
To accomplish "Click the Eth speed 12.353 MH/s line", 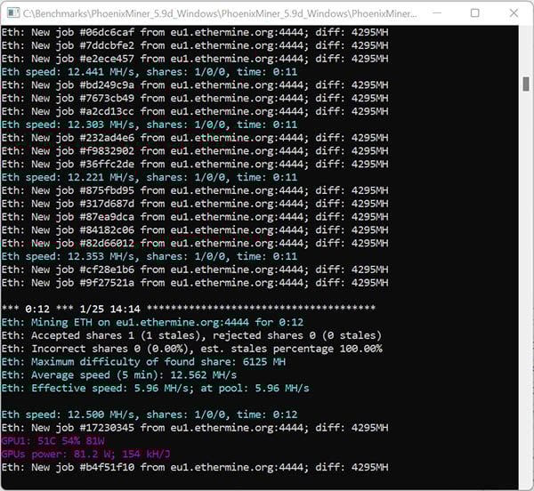I will (x=150, y=256).
